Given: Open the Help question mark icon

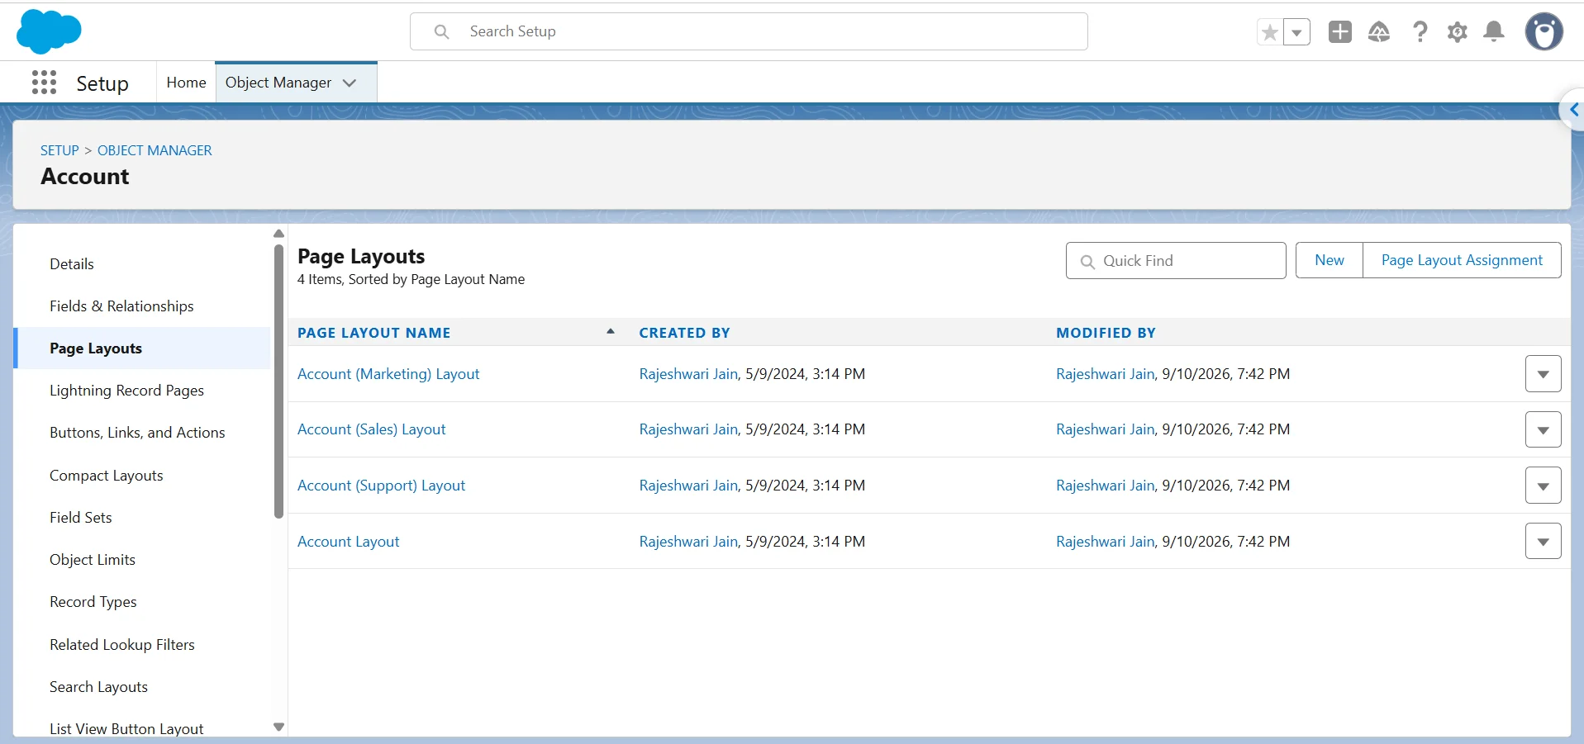Looking at the screenshot, I should [1420, 32].
